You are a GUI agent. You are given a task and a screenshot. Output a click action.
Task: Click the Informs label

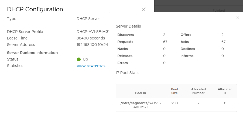coord(187,56)
